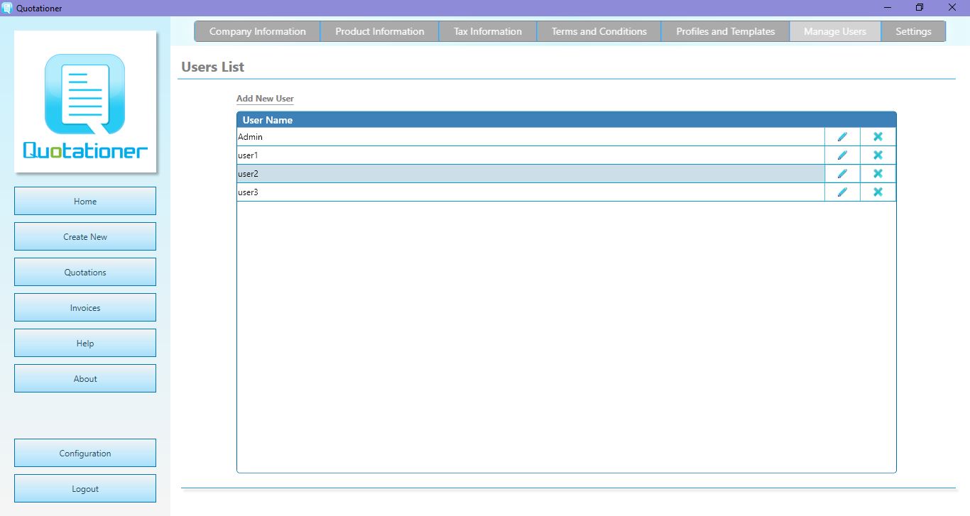
Task: Switch to the Product Information tab
Action: click(x=379, y=31)
